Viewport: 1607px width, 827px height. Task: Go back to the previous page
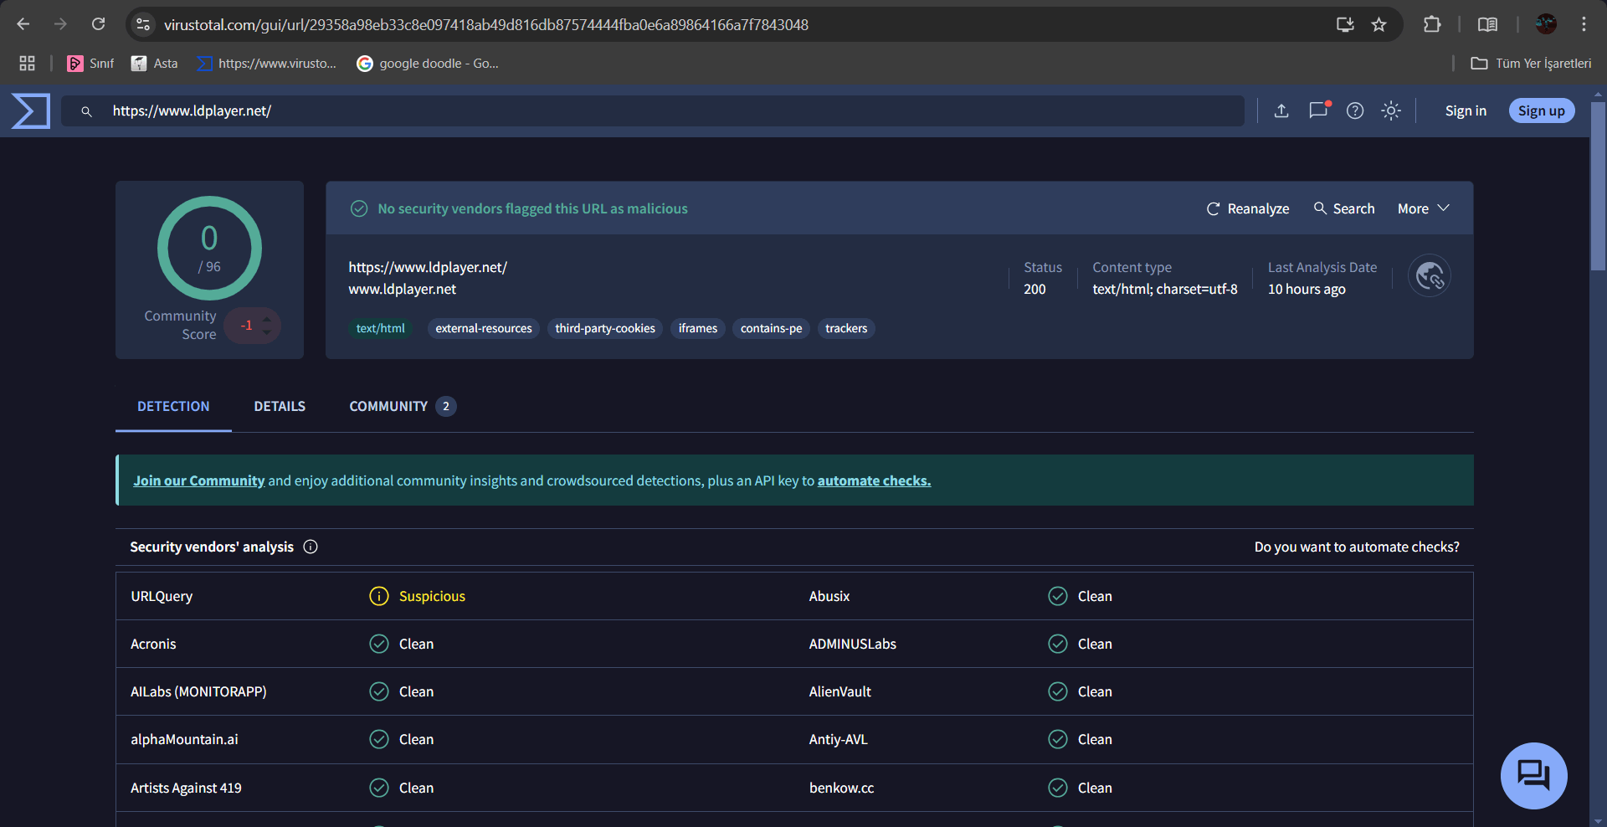point(23,24)
